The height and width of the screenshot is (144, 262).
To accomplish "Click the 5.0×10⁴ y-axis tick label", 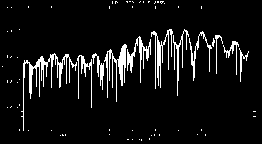I will [13, 106].
